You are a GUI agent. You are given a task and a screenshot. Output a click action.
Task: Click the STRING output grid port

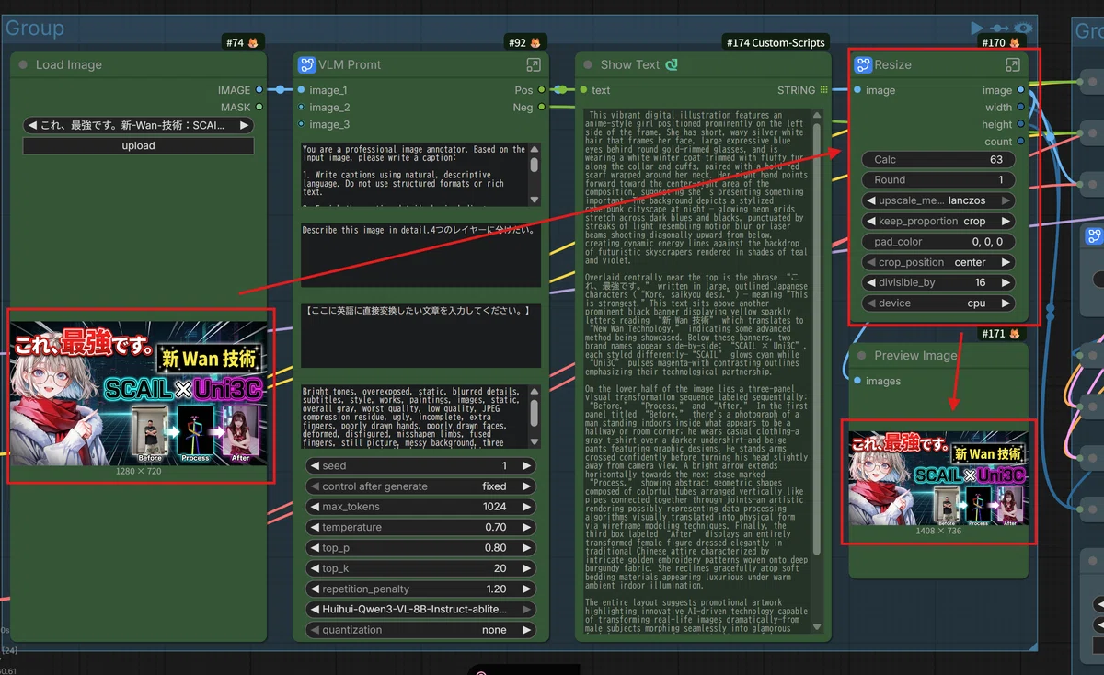point(824,90)
